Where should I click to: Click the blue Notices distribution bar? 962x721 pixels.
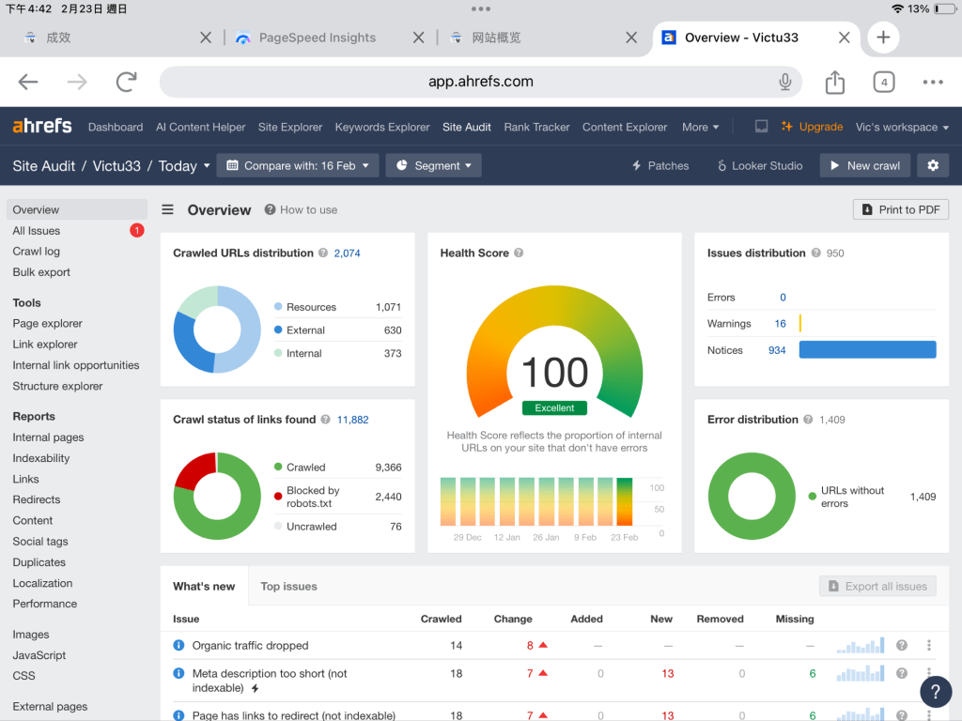point(867,350)
